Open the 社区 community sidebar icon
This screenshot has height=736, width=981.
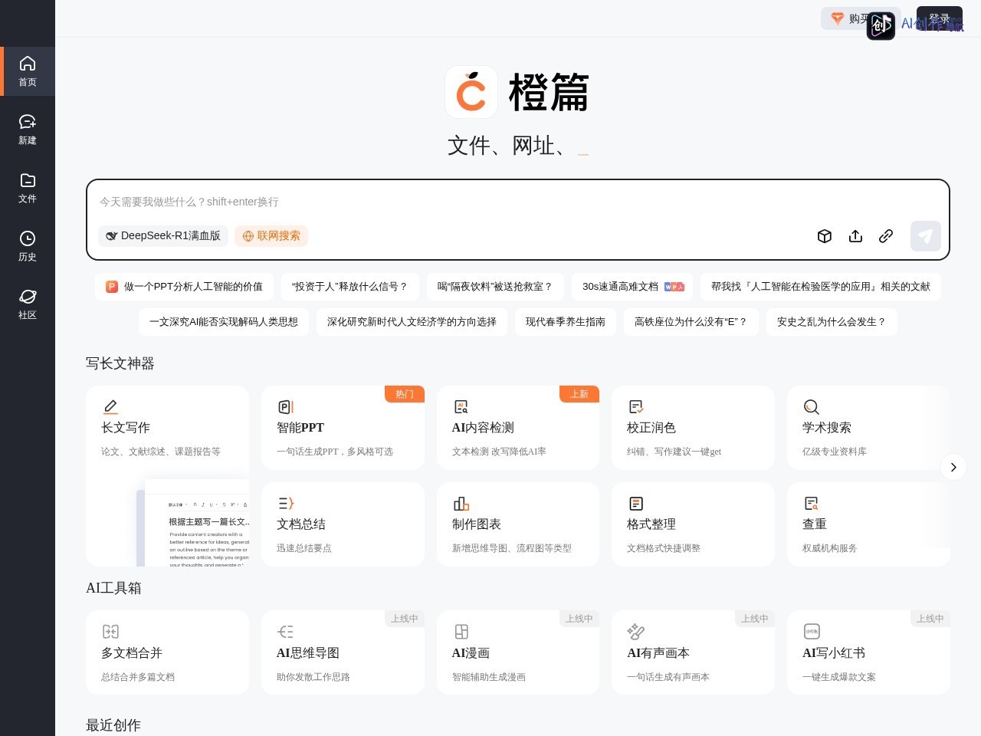(28, 297)
